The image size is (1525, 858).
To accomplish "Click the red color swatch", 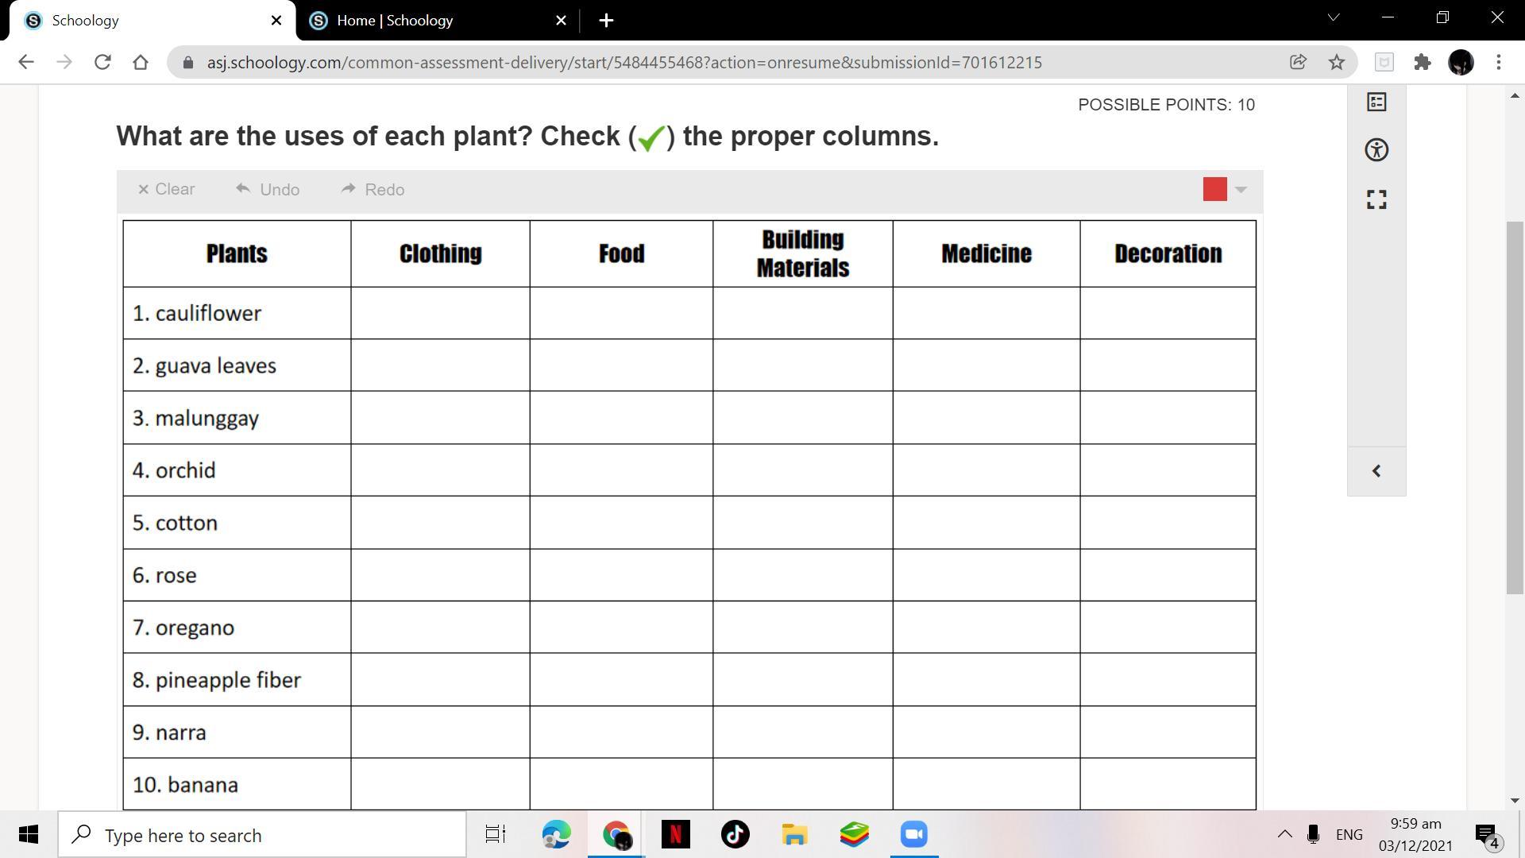I will point(1214,189).
